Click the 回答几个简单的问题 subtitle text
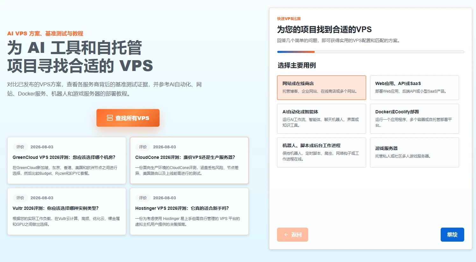476x262 pixels. (x=339, y=40)
